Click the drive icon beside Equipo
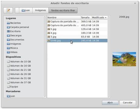Image resolution: width=140 pixels, height=109 pixels. tap(8, 87)
